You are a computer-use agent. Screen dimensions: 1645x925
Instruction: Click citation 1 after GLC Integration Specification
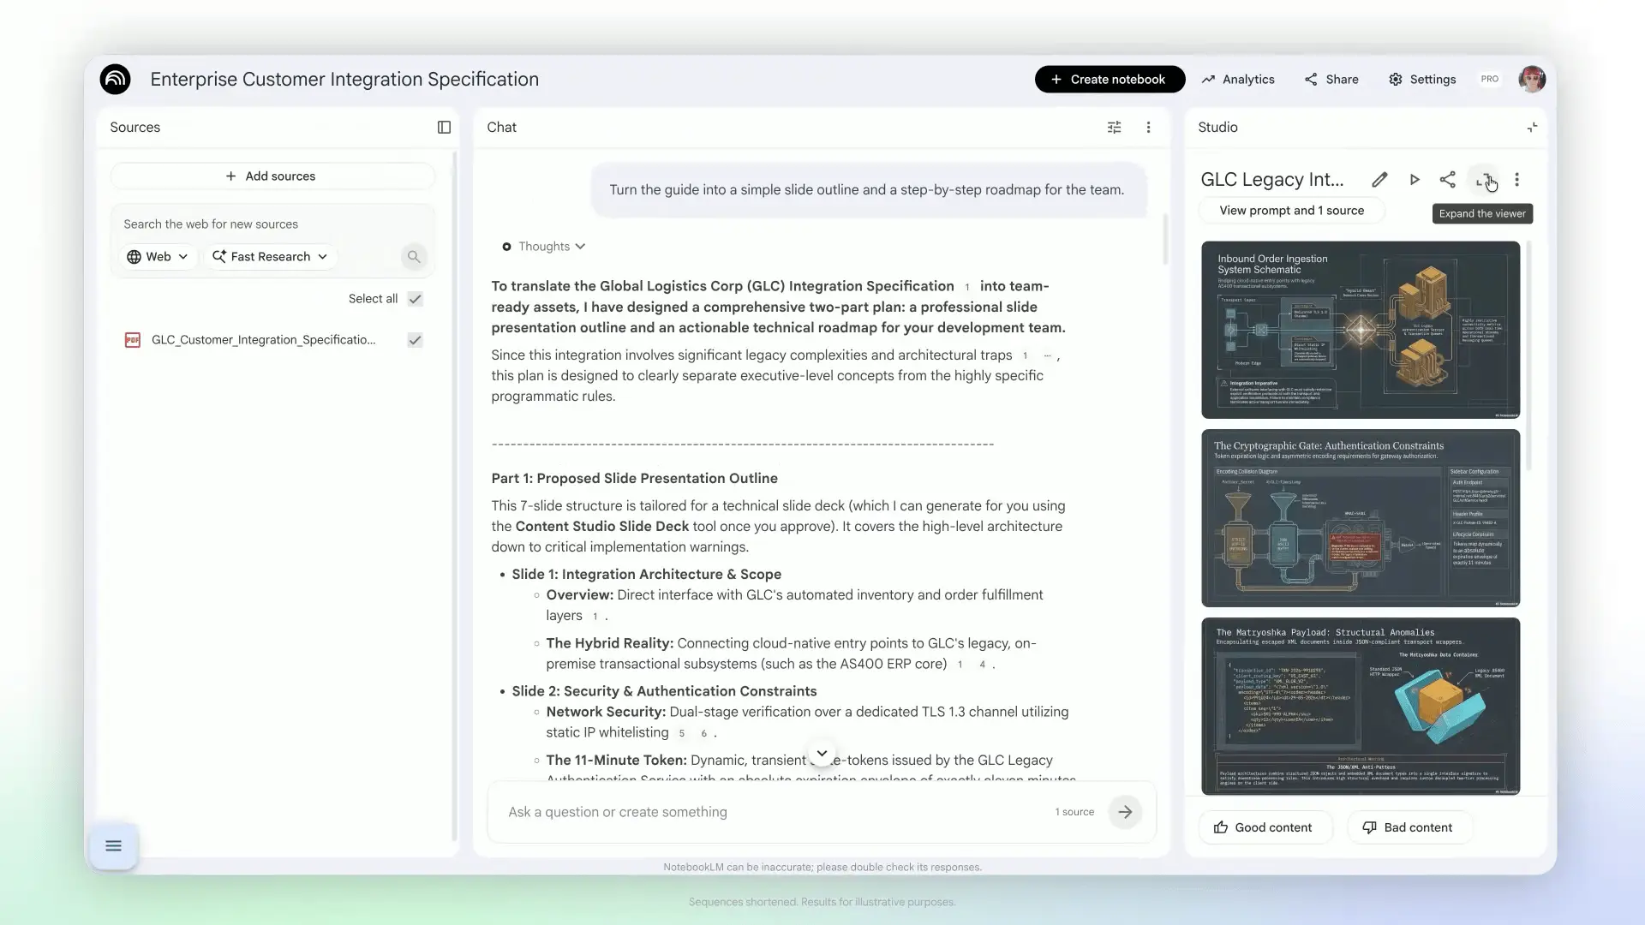coord(967,287)
